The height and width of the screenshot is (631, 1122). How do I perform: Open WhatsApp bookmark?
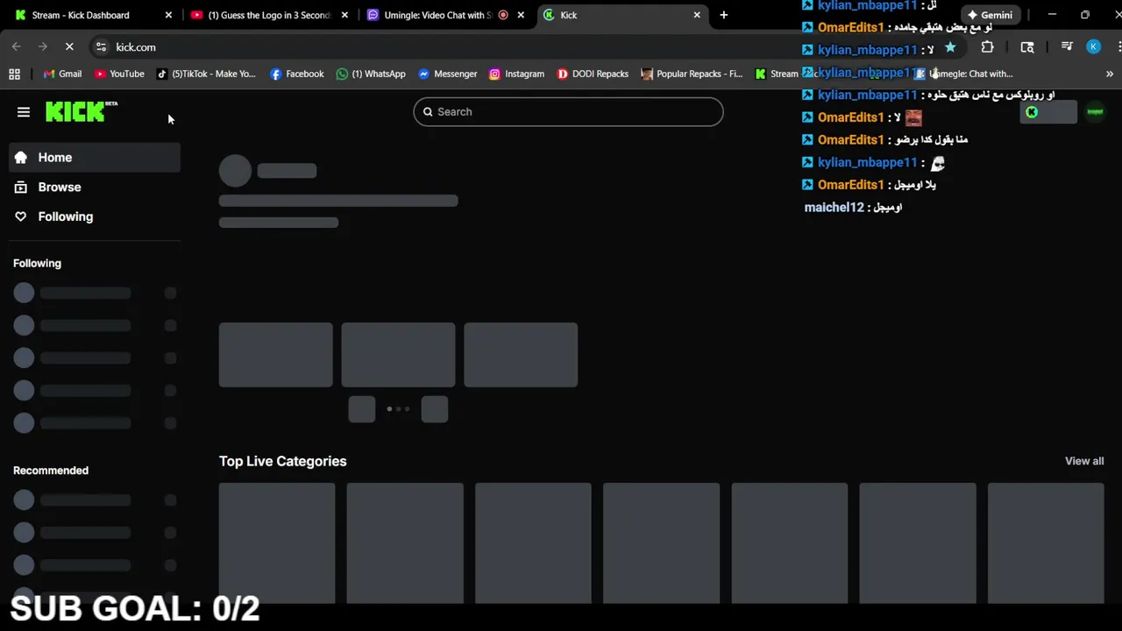click(x=371, y=74)
